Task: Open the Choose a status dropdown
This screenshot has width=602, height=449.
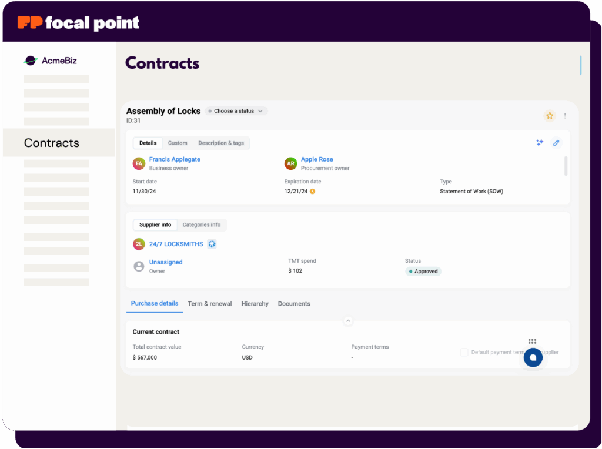Action: point(236,111)
